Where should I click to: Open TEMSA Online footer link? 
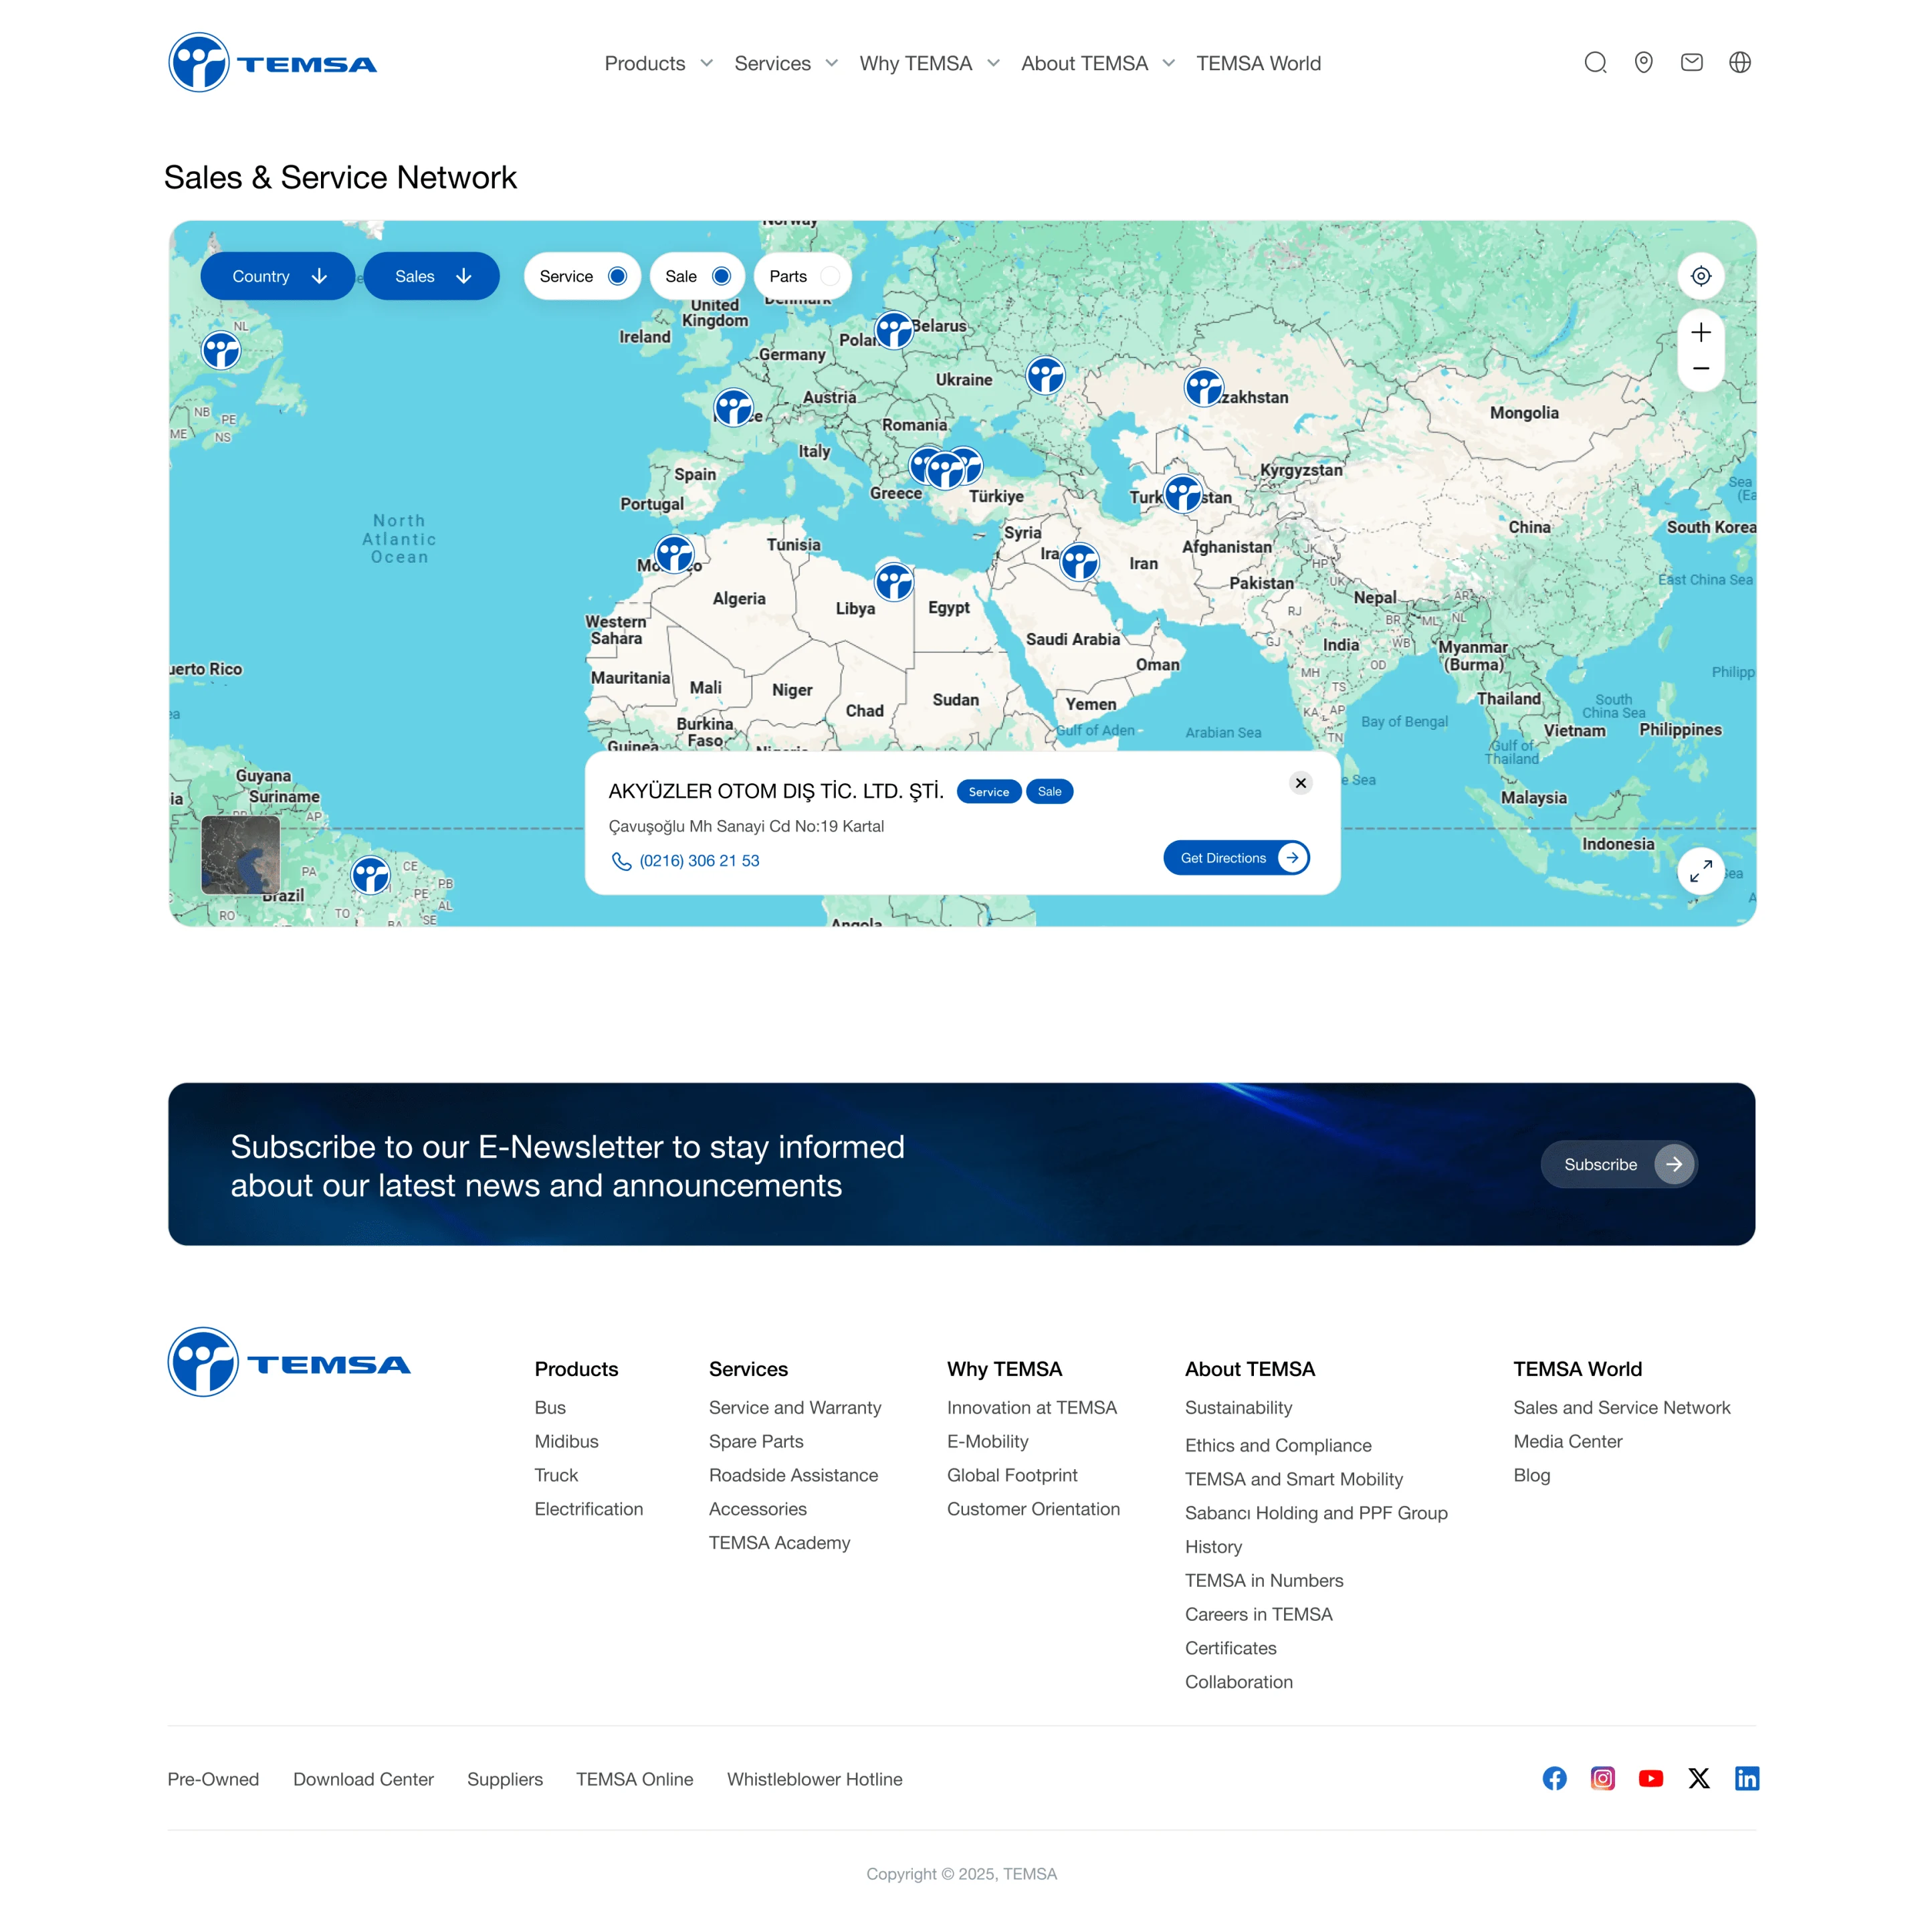(635, 1779)
